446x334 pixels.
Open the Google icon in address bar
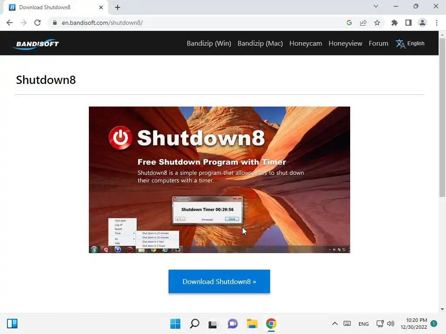pos(349,23)
